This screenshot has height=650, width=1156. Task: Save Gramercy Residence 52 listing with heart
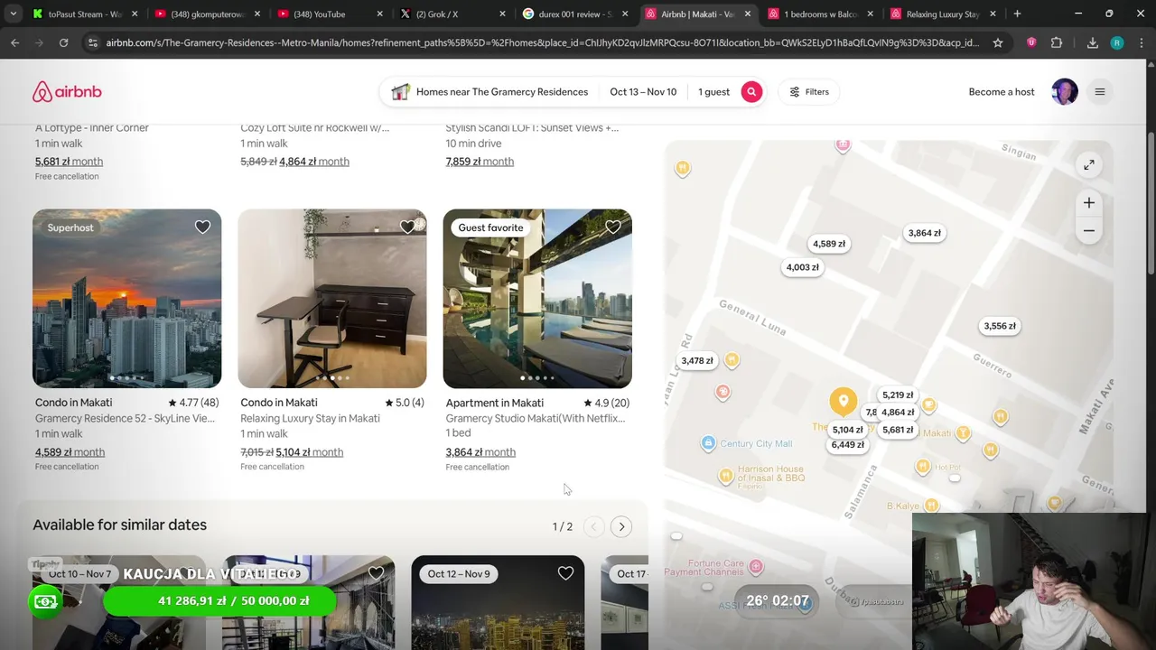(202, 227)
